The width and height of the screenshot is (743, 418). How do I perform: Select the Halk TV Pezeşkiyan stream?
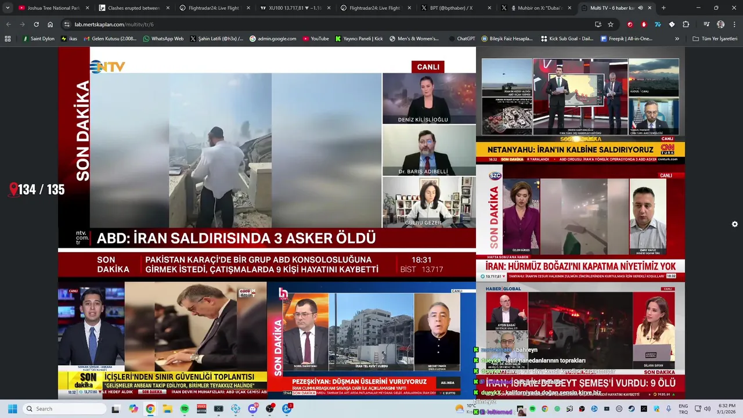(371, 340)
